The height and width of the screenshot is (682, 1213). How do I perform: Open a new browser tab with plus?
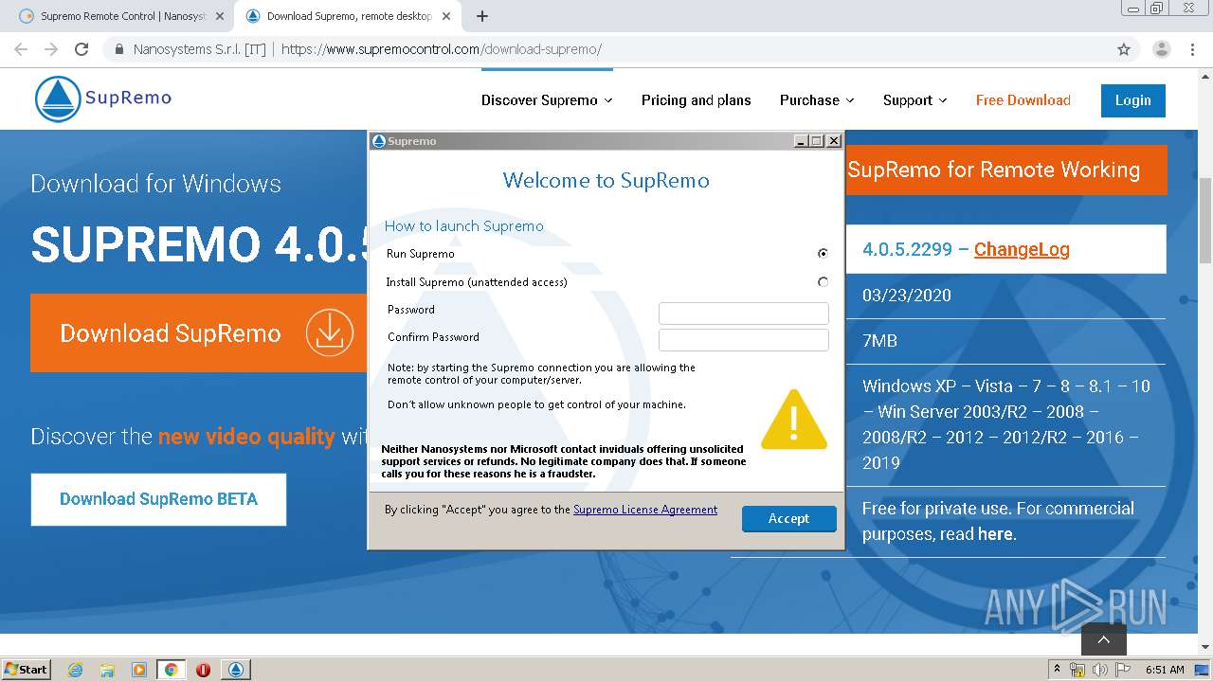482,16
